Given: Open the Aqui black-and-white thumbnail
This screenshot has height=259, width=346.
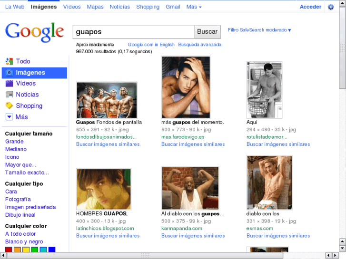Looking at the screenshot, I should click(264, 90).
